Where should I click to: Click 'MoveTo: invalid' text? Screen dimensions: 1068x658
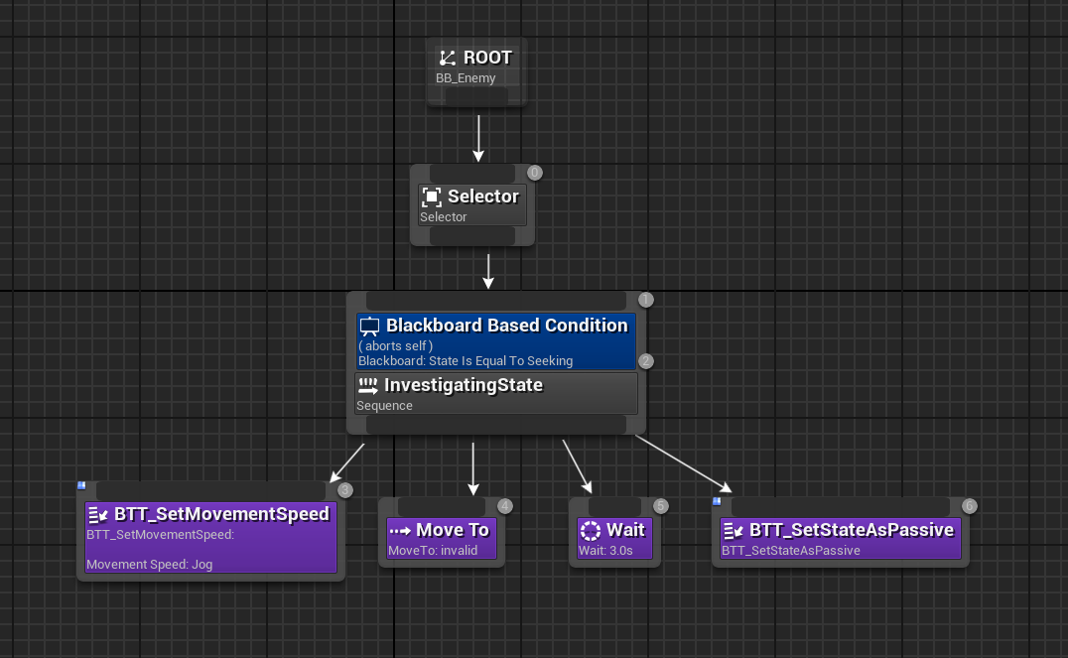[x=433, y=551]
